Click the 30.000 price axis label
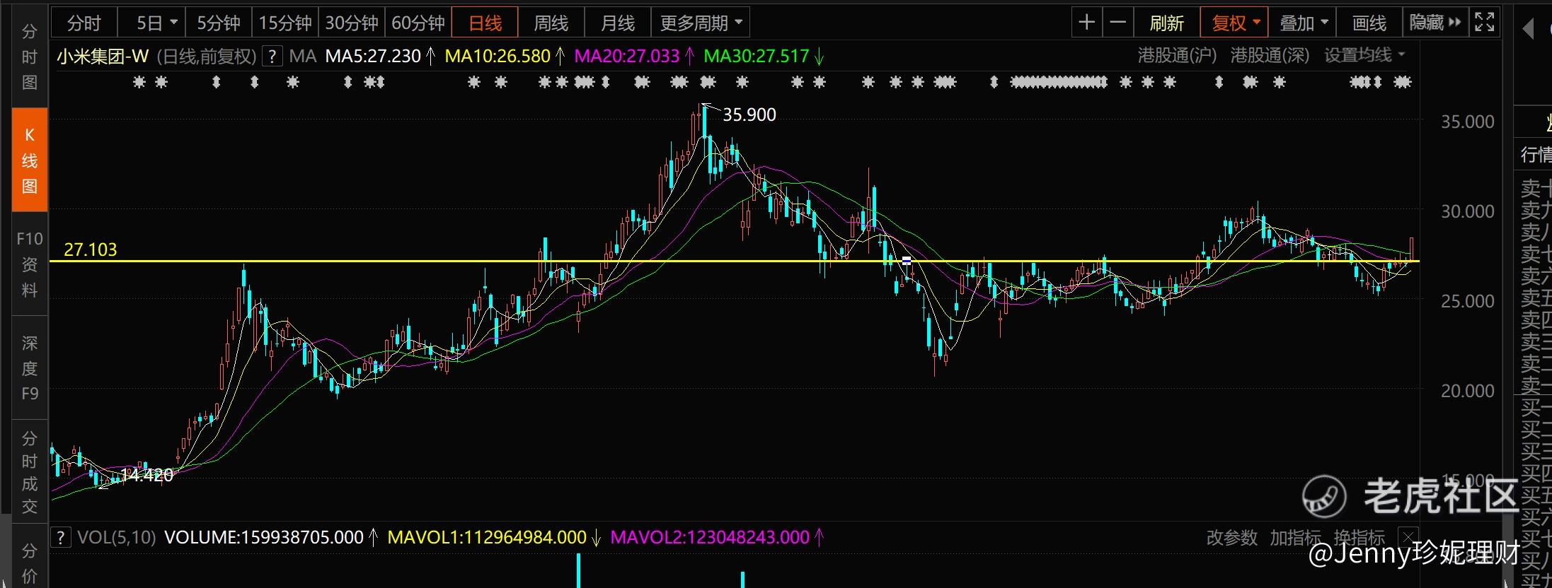This screenshot has width=1552, height=588. tap(1468, 211)
